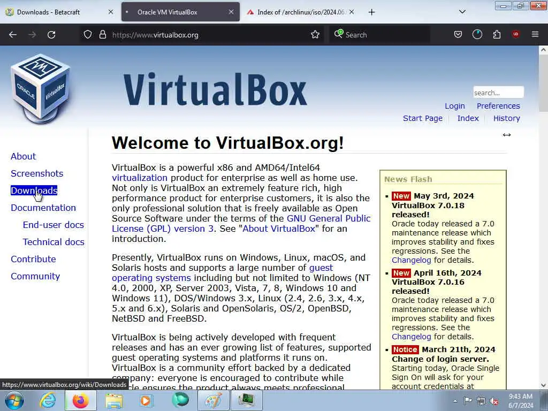Screen dimensions: 548x411
Task: Bookmark this page with the star icon
Action: pyautogui.click(x=315, y=35)
